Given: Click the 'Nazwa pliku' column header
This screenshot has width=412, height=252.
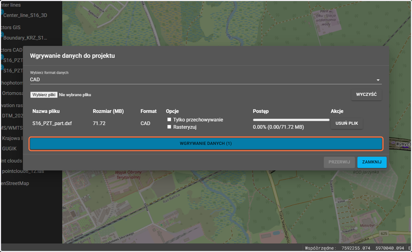Looking at the screenshot, I should [46, 111].
